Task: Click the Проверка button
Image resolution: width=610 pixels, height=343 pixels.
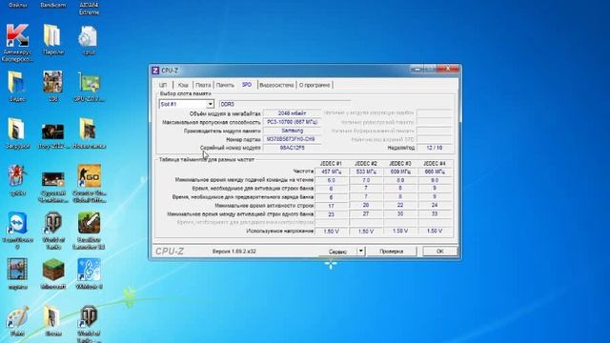Action: [x=391, y=252]
